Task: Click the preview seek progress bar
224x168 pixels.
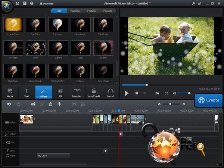Action: pyautogui.click(x=171, y=85)
